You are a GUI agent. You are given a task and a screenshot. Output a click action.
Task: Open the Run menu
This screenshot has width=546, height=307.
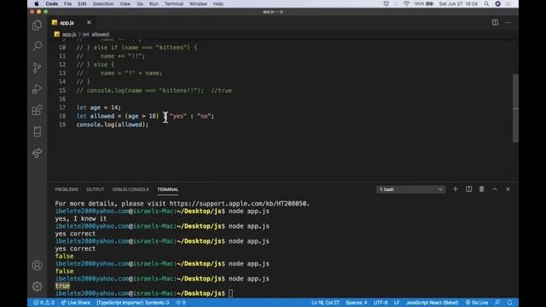coord(154,3)
